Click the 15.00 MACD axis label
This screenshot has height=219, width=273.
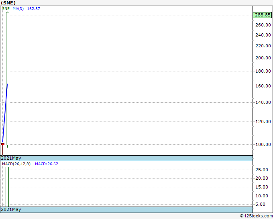pos(262,187)
